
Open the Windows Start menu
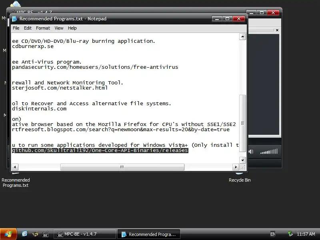pos(8,234)
